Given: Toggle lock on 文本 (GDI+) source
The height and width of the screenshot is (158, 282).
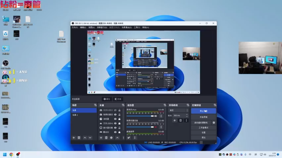Looking at the screenshot, I should [x=119, y=124].
